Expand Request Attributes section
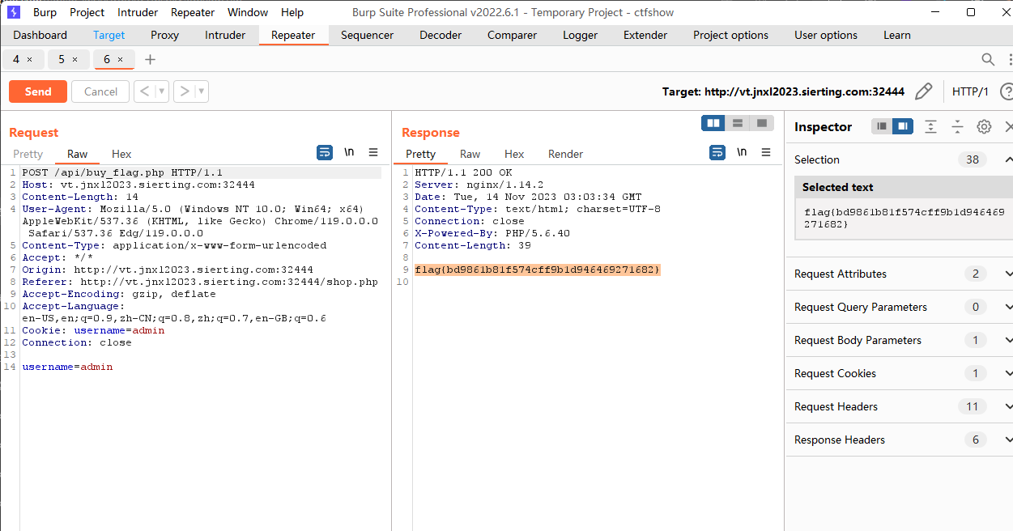 1008,274
